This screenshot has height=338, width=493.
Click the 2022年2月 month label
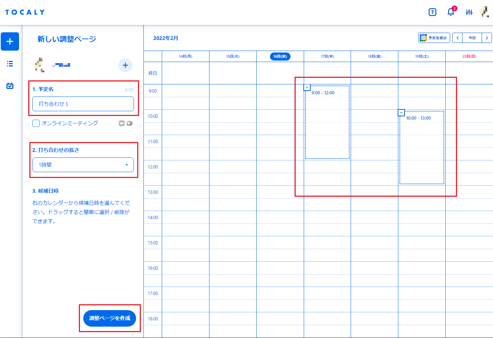pos(166,38)
